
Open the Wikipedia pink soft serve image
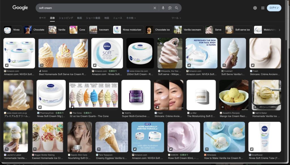[x=170, y=53]
